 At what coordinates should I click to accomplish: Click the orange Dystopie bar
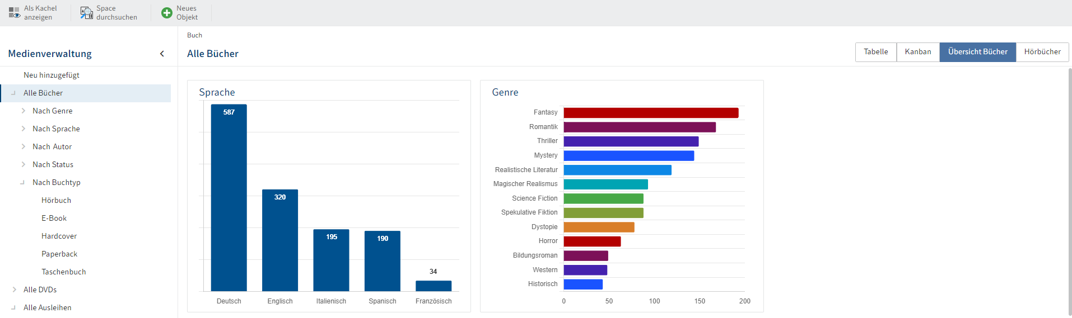[x=599, y=227]
